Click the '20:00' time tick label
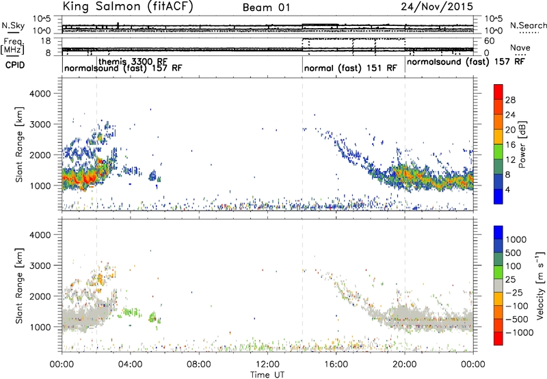The image size is (547, 379). click(x=405, y=365)
